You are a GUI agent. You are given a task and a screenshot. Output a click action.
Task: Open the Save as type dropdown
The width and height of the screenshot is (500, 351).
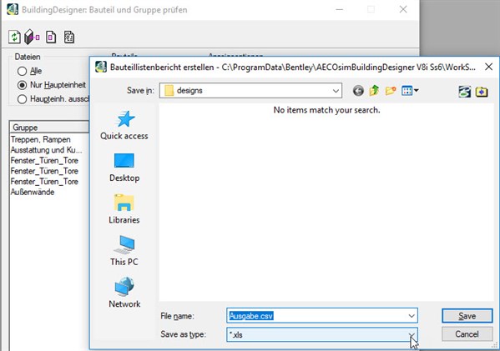click(412, 335)
